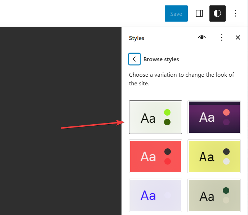Toggle the Style Book eye icon
248x215 pixels.
coord(201,37)
